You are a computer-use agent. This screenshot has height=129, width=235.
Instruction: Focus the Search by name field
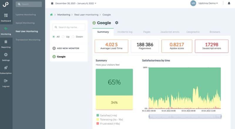point(69,27)
